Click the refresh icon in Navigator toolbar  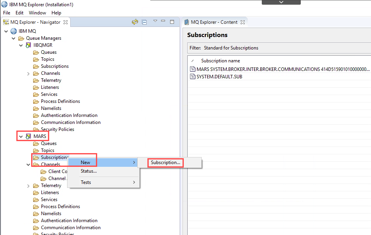coord(135,22)
